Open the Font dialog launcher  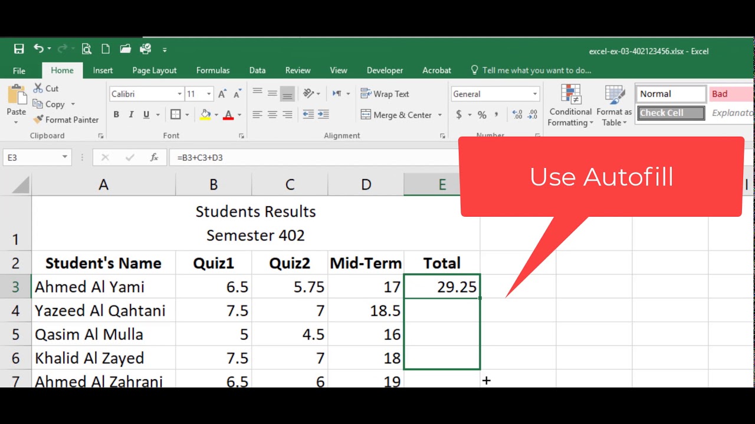coord(241,136)
